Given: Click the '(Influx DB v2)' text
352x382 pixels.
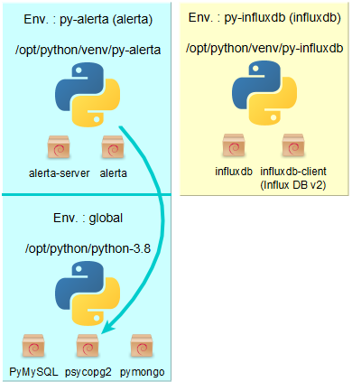Looking at the screenshot, I should click(293, 185).
